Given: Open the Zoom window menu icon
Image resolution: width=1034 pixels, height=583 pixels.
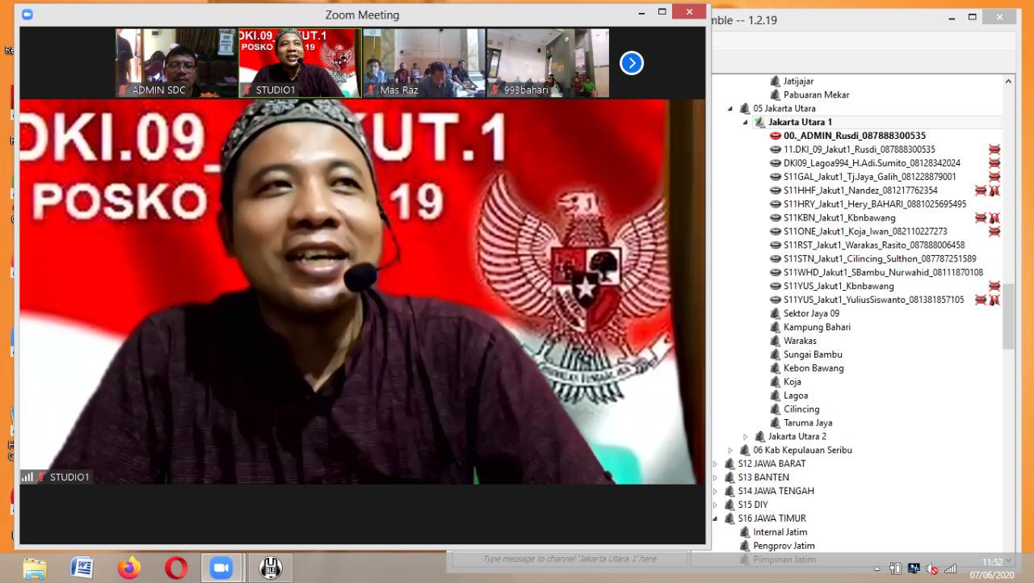Looking at the screenshot, I should pos(27,14).
